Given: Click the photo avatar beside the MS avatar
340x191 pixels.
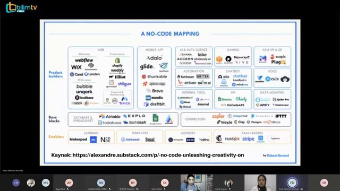Looking at the screenshot, I should pos(31,183).
